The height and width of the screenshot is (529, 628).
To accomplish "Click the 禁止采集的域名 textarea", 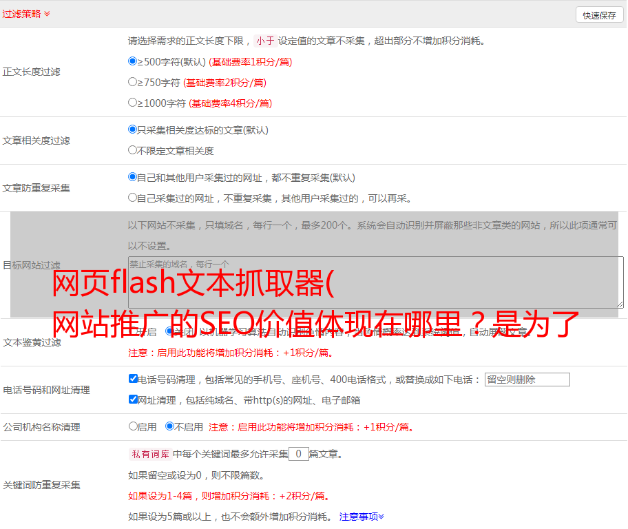I will [376, 282].
